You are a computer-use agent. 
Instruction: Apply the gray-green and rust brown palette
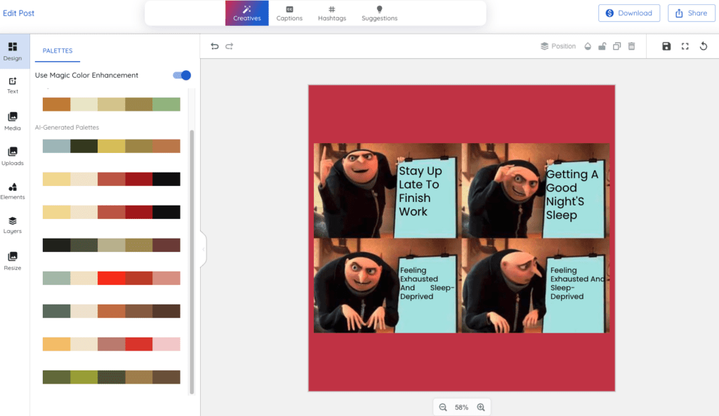pos(112,311)
